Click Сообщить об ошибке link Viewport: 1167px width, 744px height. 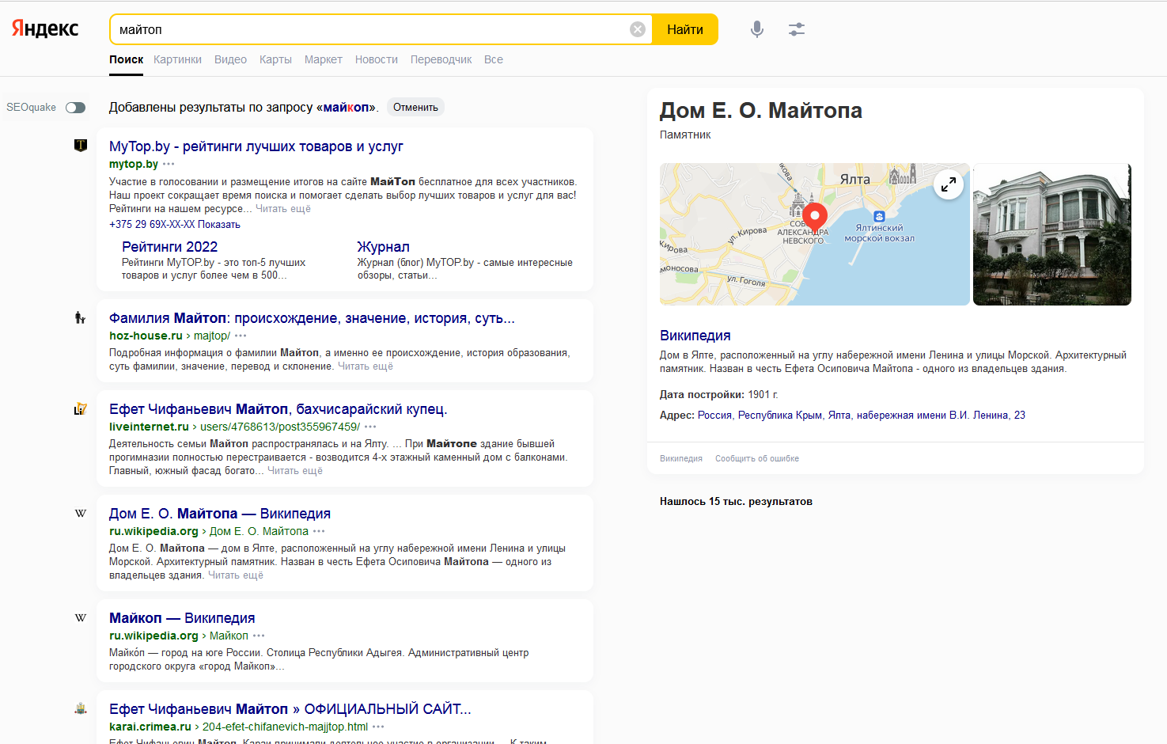point(757,458)
